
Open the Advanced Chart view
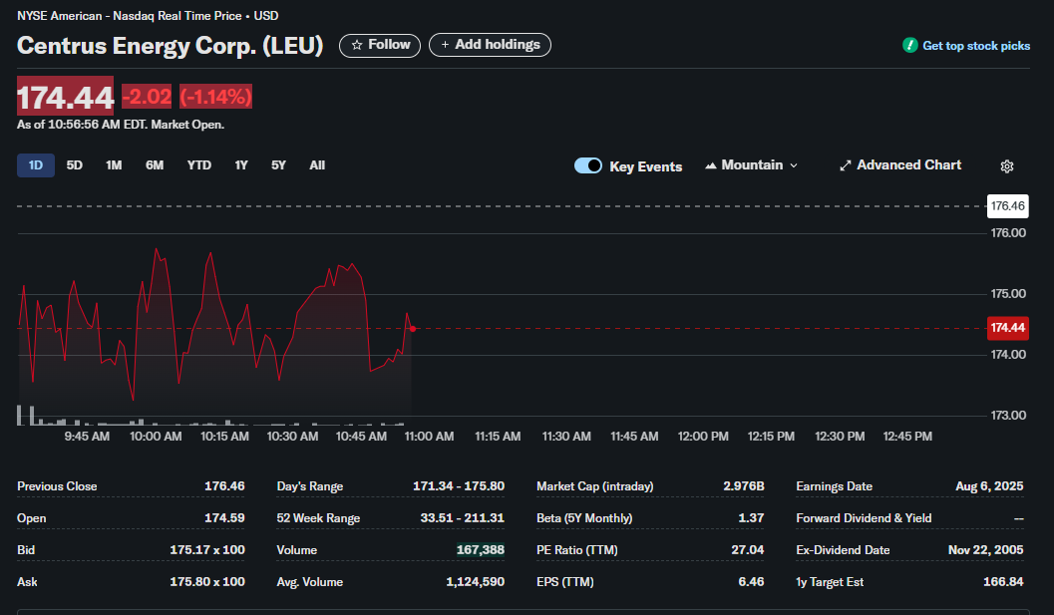coord(900,165)
